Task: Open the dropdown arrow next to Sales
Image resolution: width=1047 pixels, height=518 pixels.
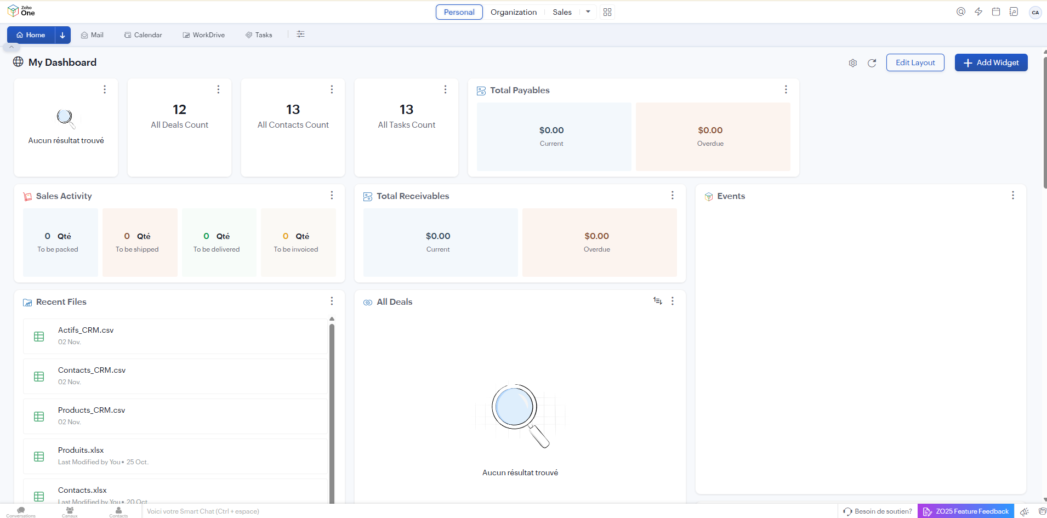Action: pyautogui.click(x=588, y=12)
